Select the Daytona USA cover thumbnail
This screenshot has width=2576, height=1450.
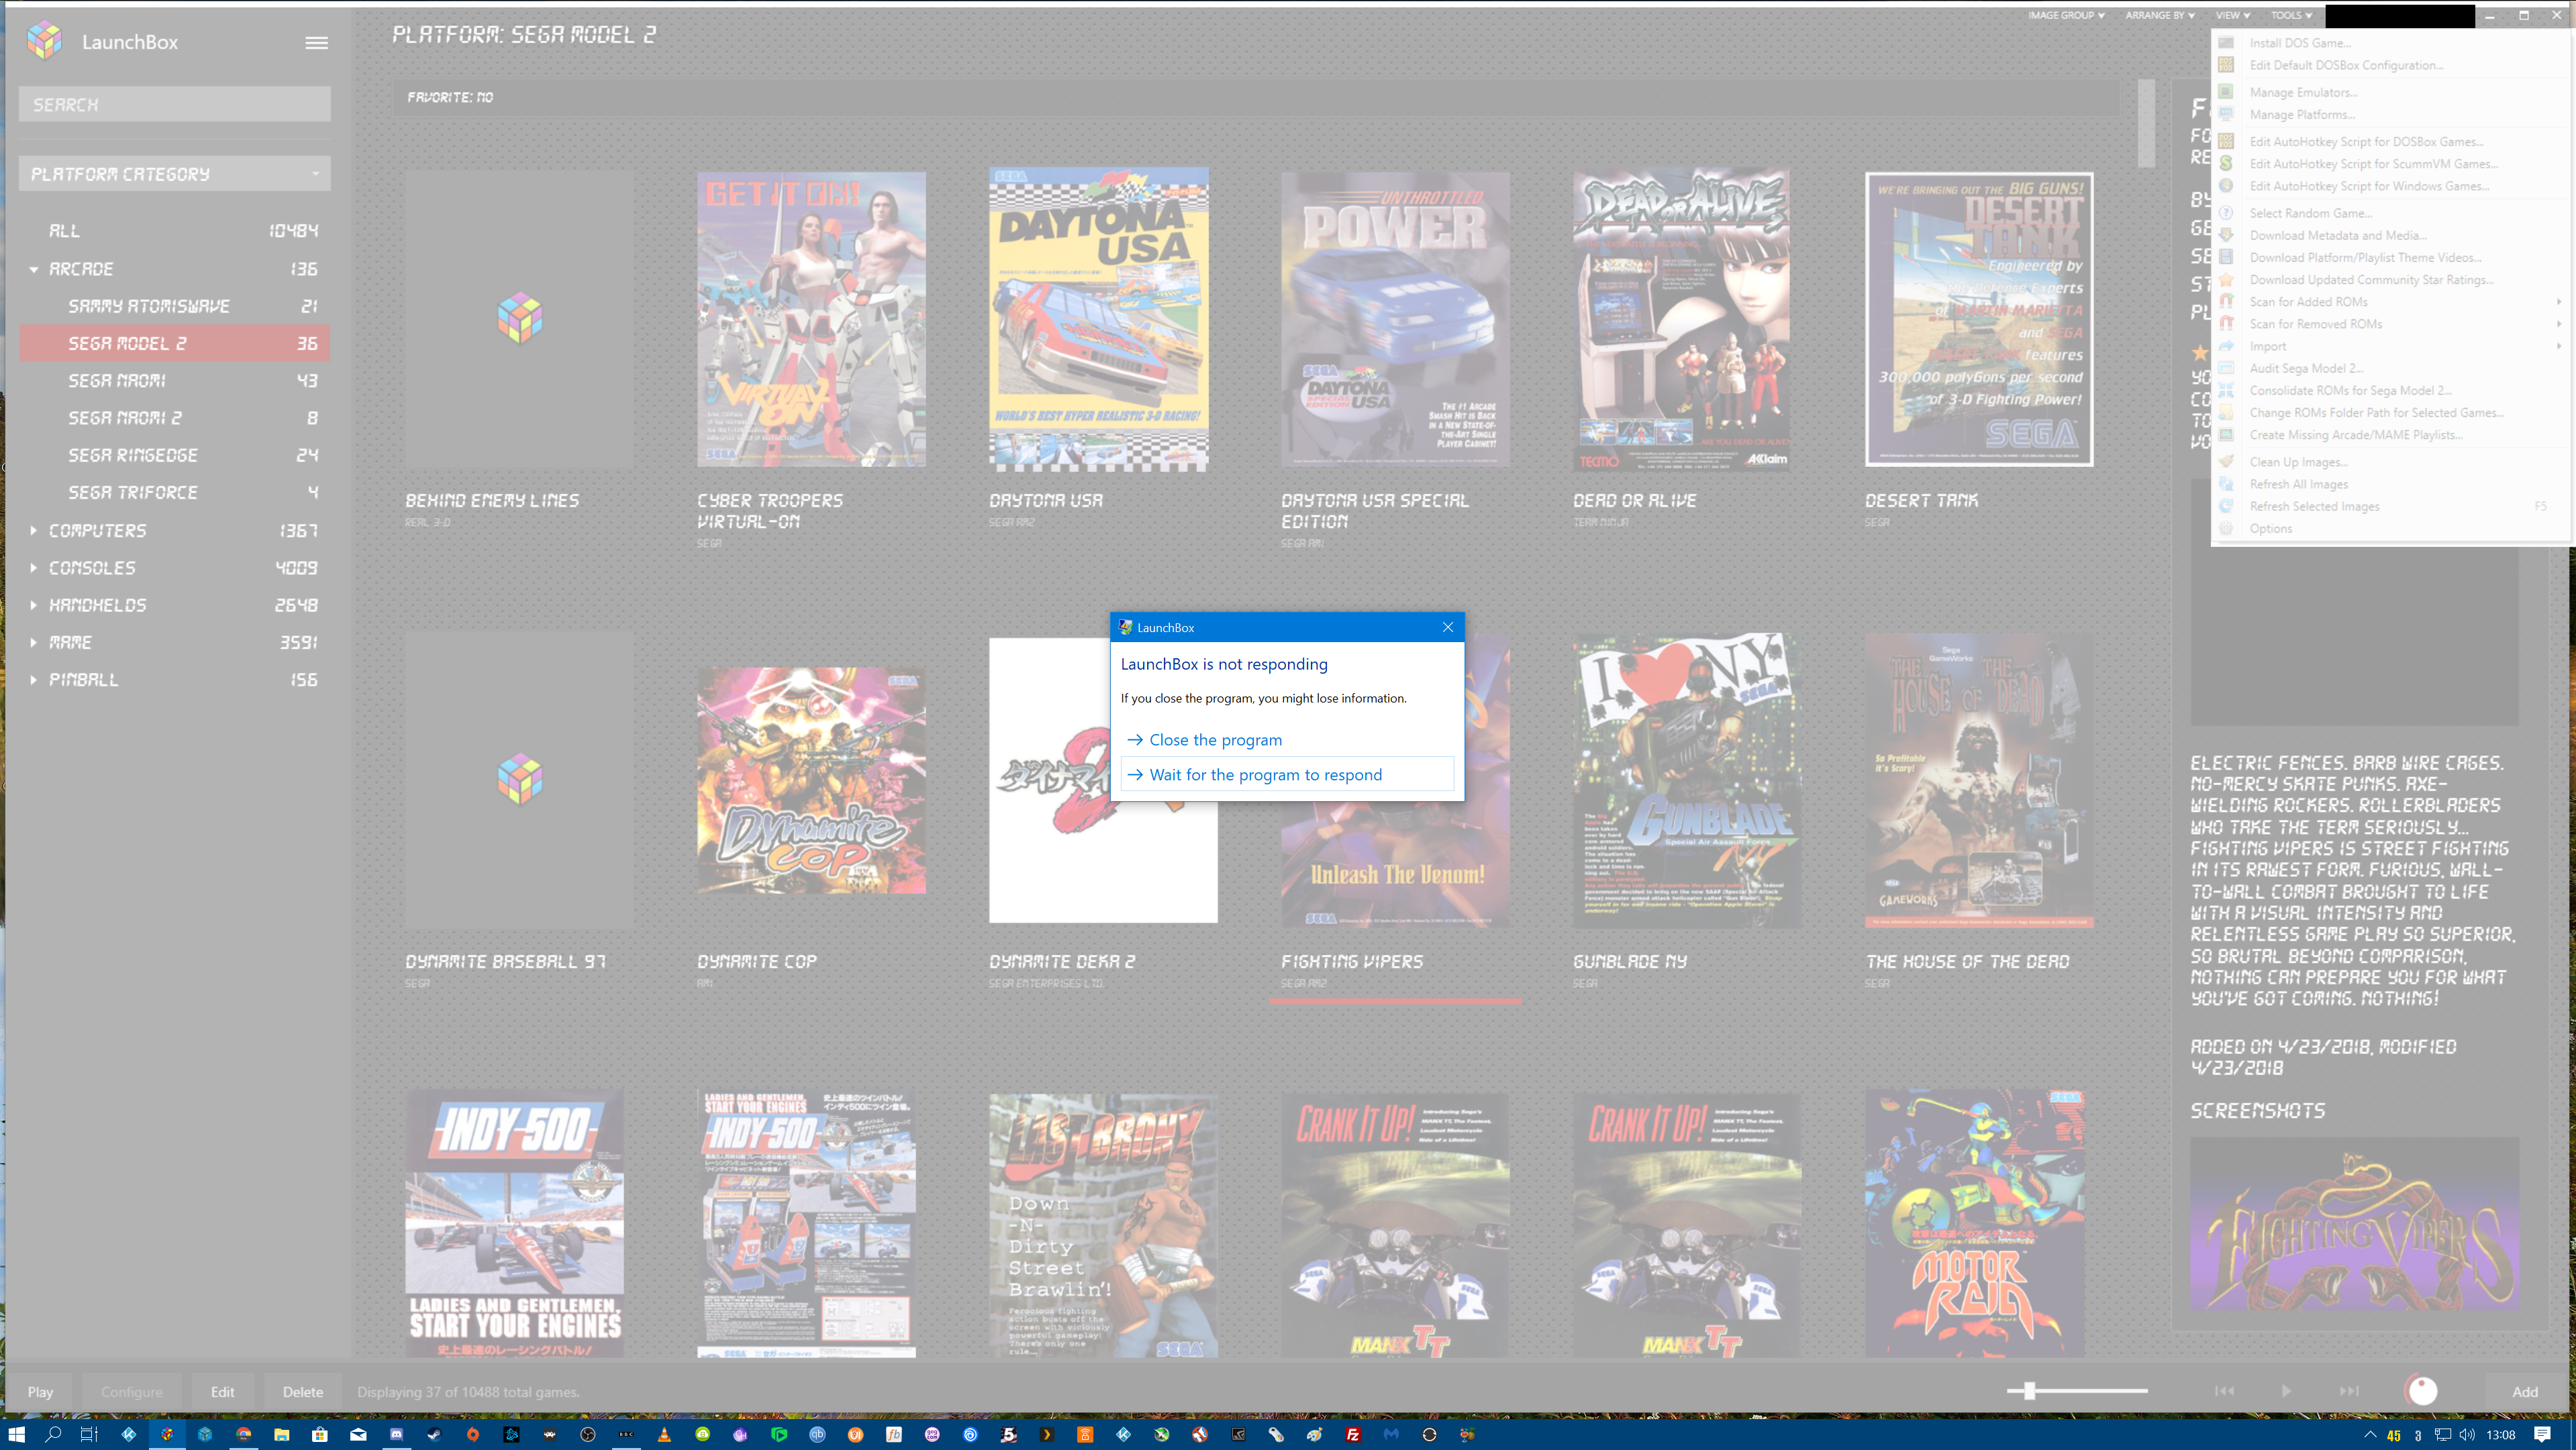(x=1099, y=319)
